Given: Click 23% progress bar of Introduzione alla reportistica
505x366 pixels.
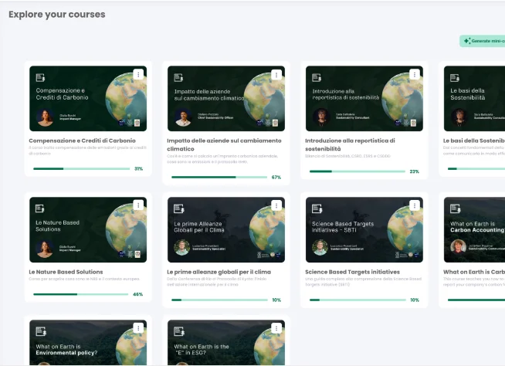Looking at the screenshot, I should 358,171.
